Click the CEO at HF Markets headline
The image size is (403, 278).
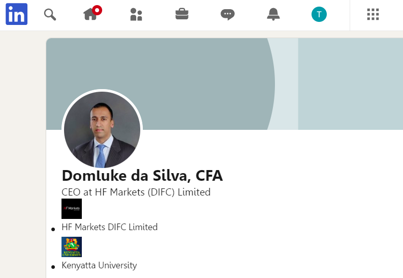click(136, 192)
